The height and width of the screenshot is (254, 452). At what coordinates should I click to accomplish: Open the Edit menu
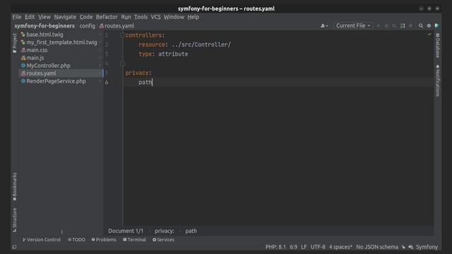pos(30,17)
